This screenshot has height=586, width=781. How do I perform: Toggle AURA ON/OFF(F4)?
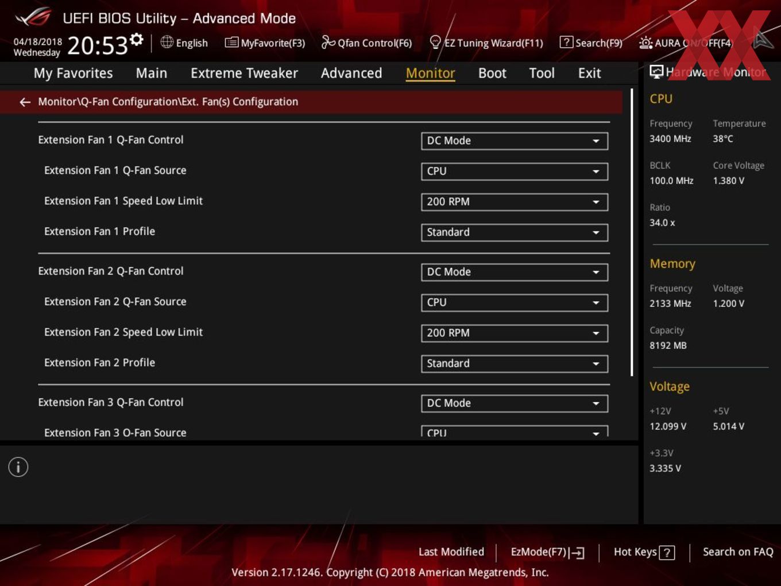click(686, 43)
